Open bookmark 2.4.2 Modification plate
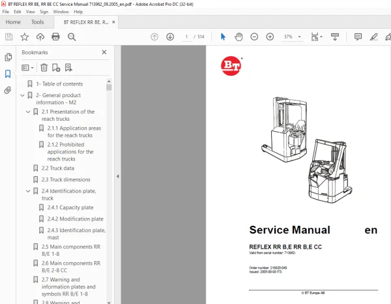 76,219
